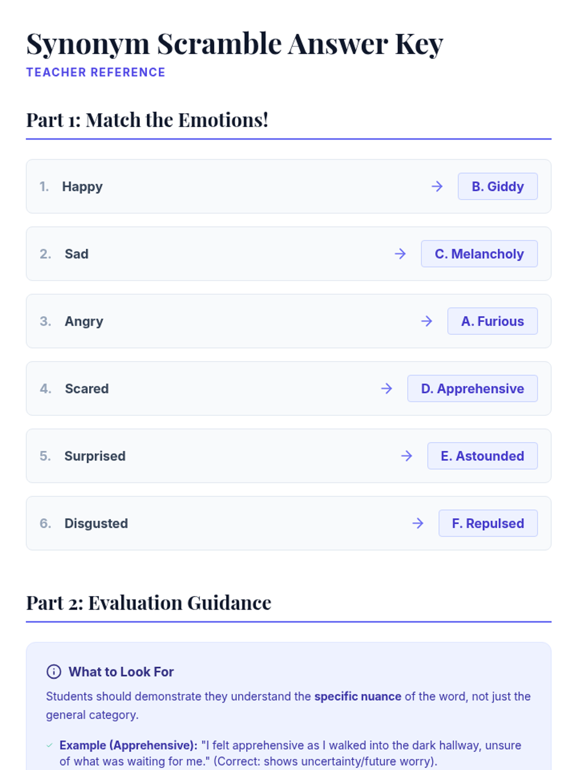
Task: Click the arrow icon beside Surprised
Action: 407,456
